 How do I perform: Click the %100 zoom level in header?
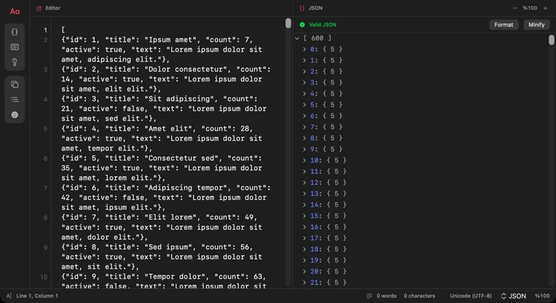click(530, 8)
